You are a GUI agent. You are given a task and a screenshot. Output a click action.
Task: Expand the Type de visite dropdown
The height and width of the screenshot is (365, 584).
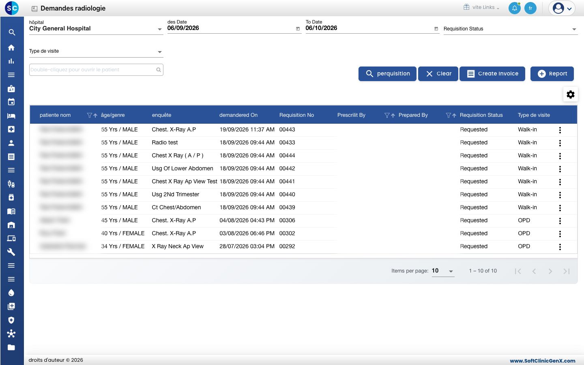96,51
